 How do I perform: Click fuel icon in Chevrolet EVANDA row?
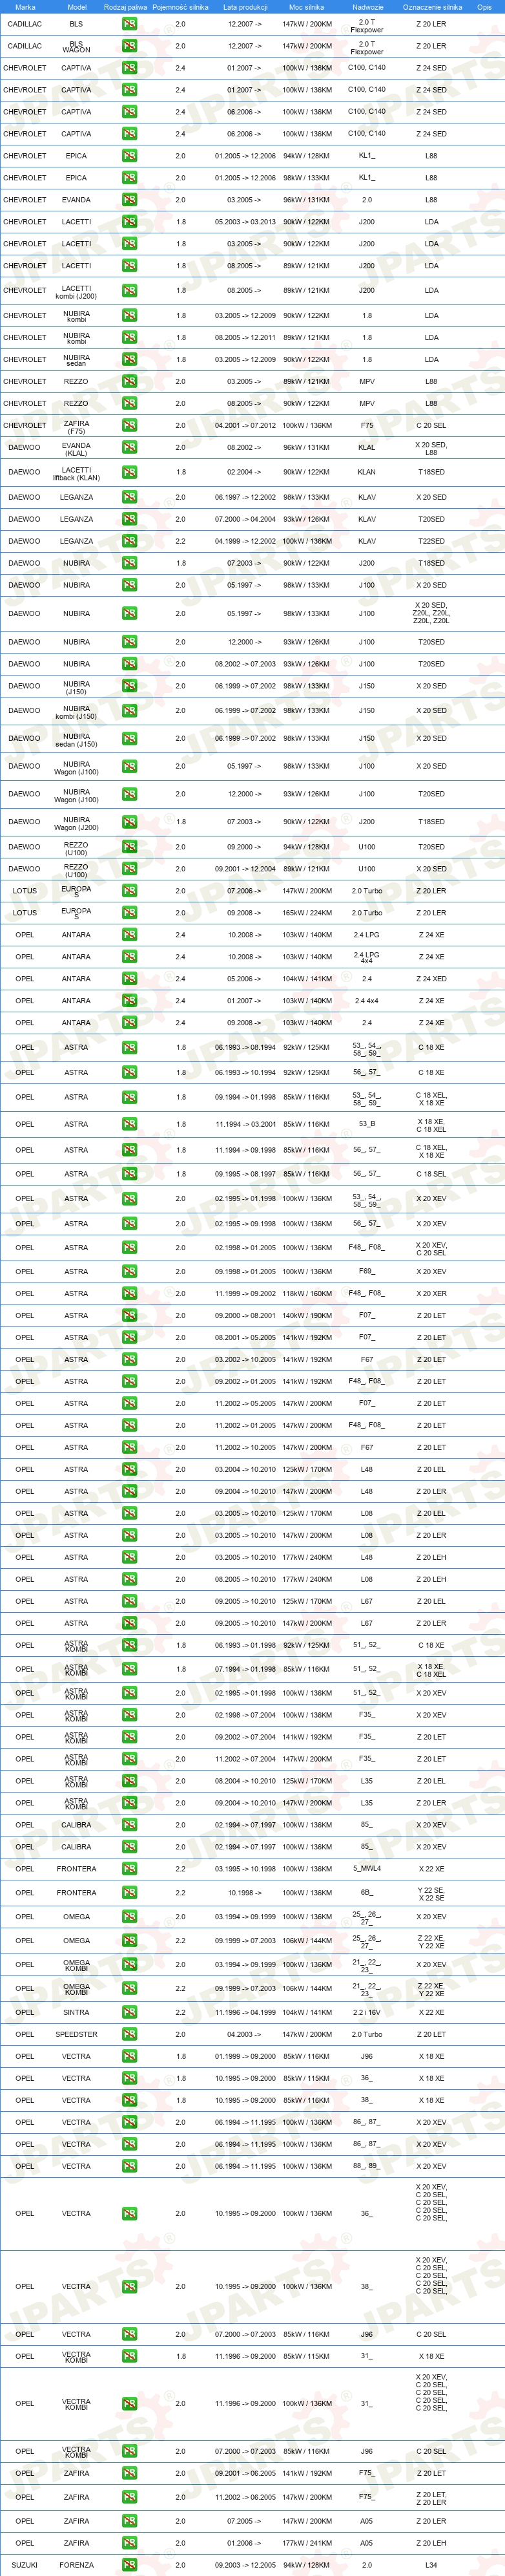click(x=130, y=200)
